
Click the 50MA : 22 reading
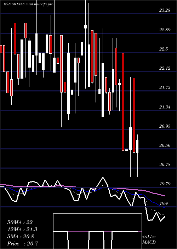(20, 222)
